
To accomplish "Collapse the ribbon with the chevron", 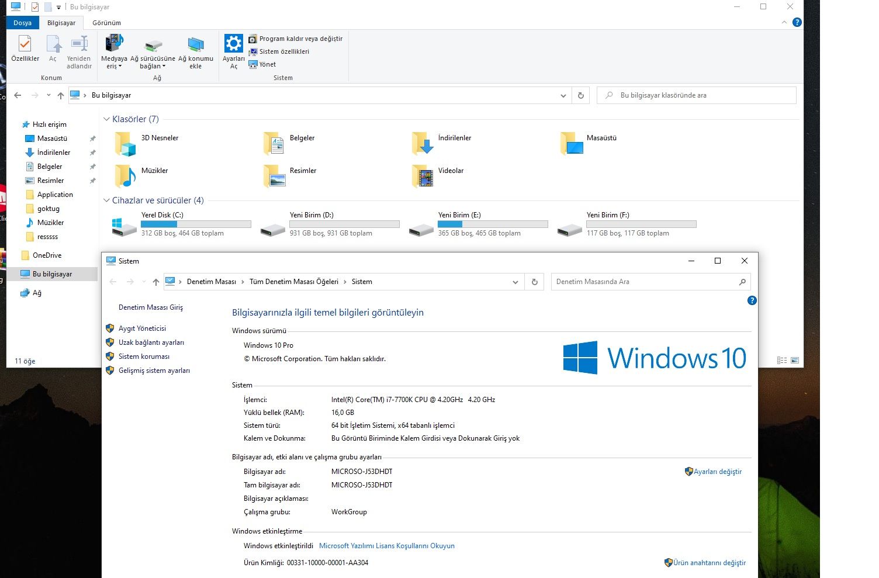I will tap(784, 22).
